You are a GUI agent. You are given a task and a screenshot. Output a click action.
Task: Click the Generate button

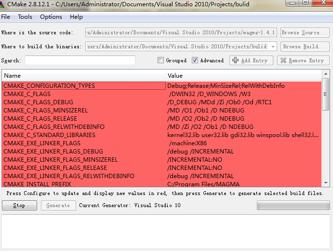coord(58,205)
